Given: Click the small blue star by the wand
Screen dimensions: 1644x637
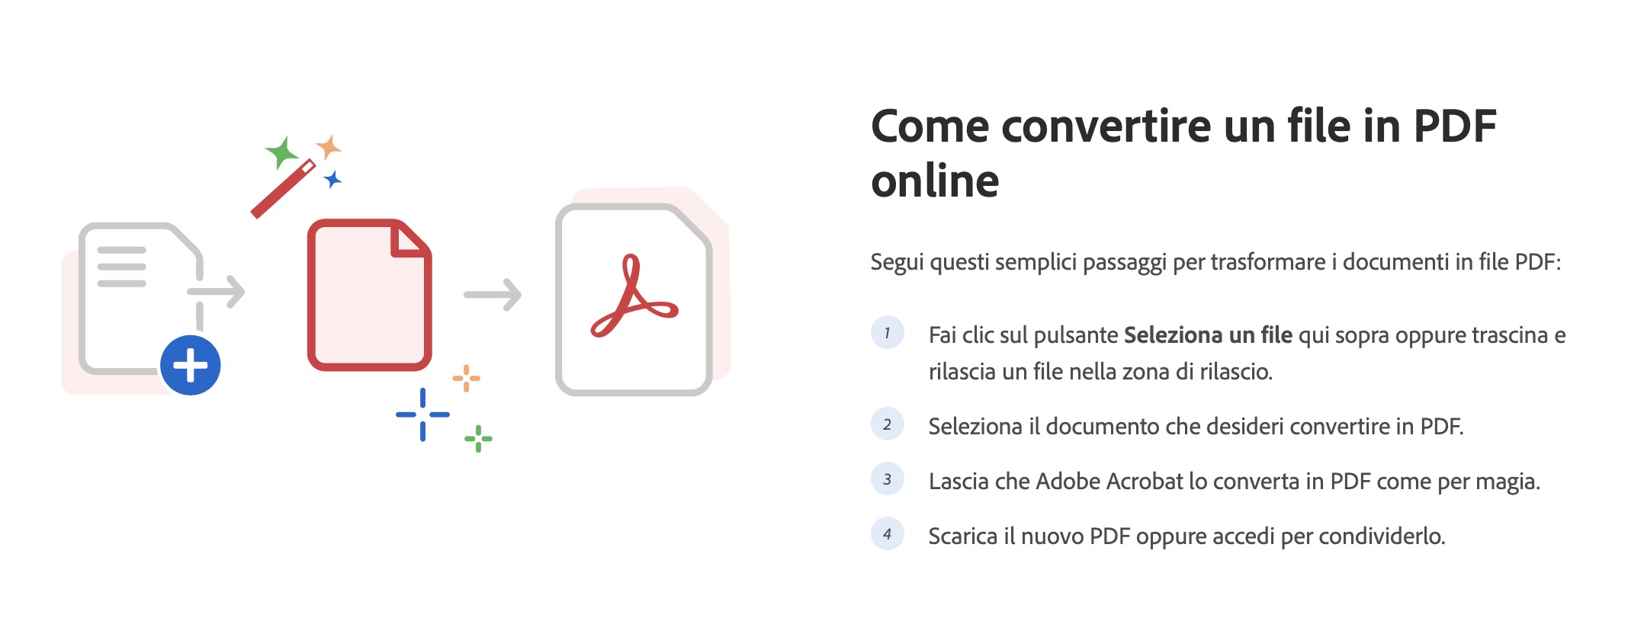Looking at the screenshot, I should coord(332,180).
